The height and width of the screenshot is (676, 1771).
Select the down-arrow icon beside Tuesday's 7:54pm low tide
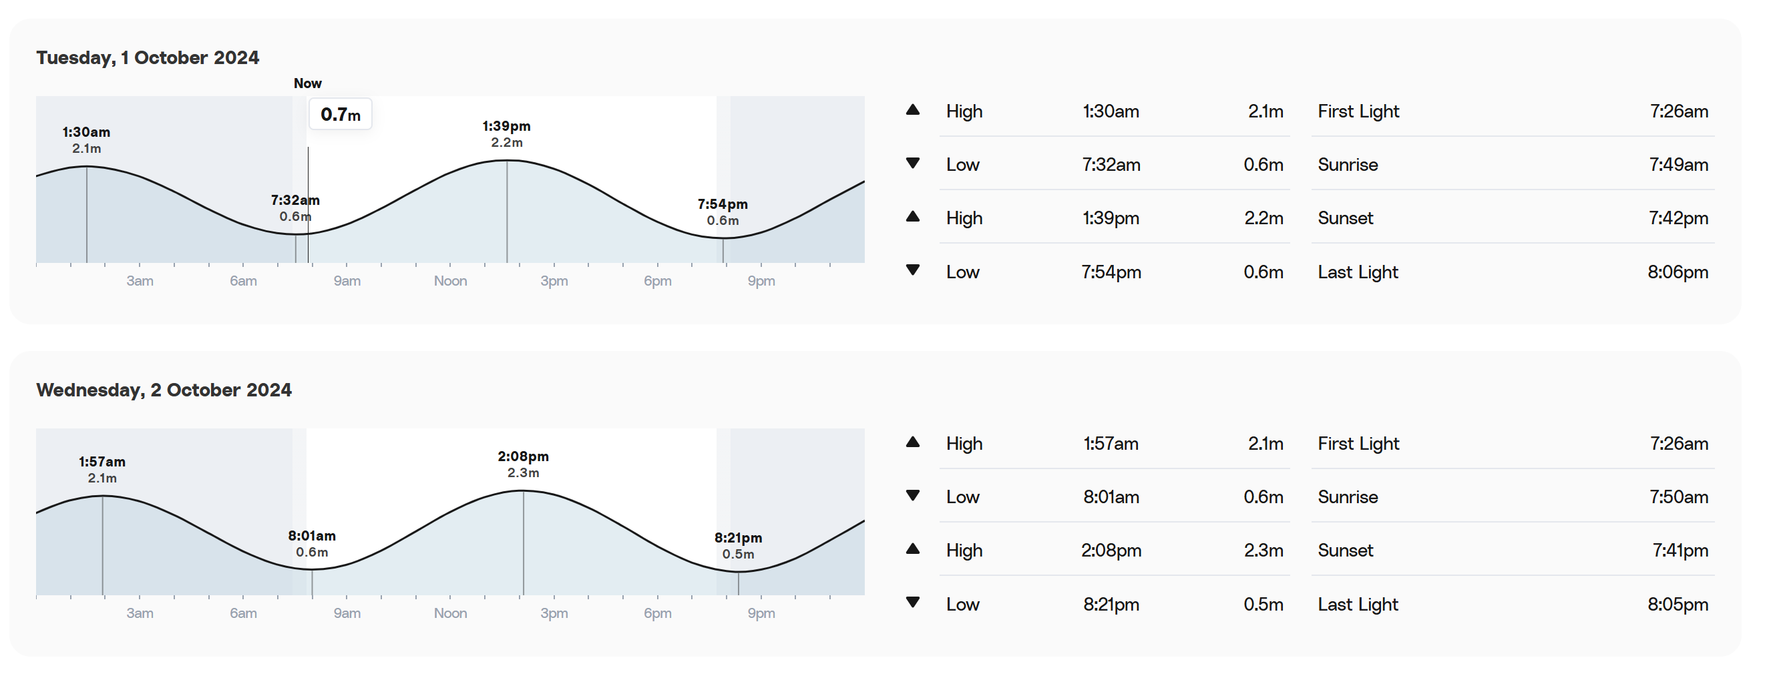tap(912, 271)
